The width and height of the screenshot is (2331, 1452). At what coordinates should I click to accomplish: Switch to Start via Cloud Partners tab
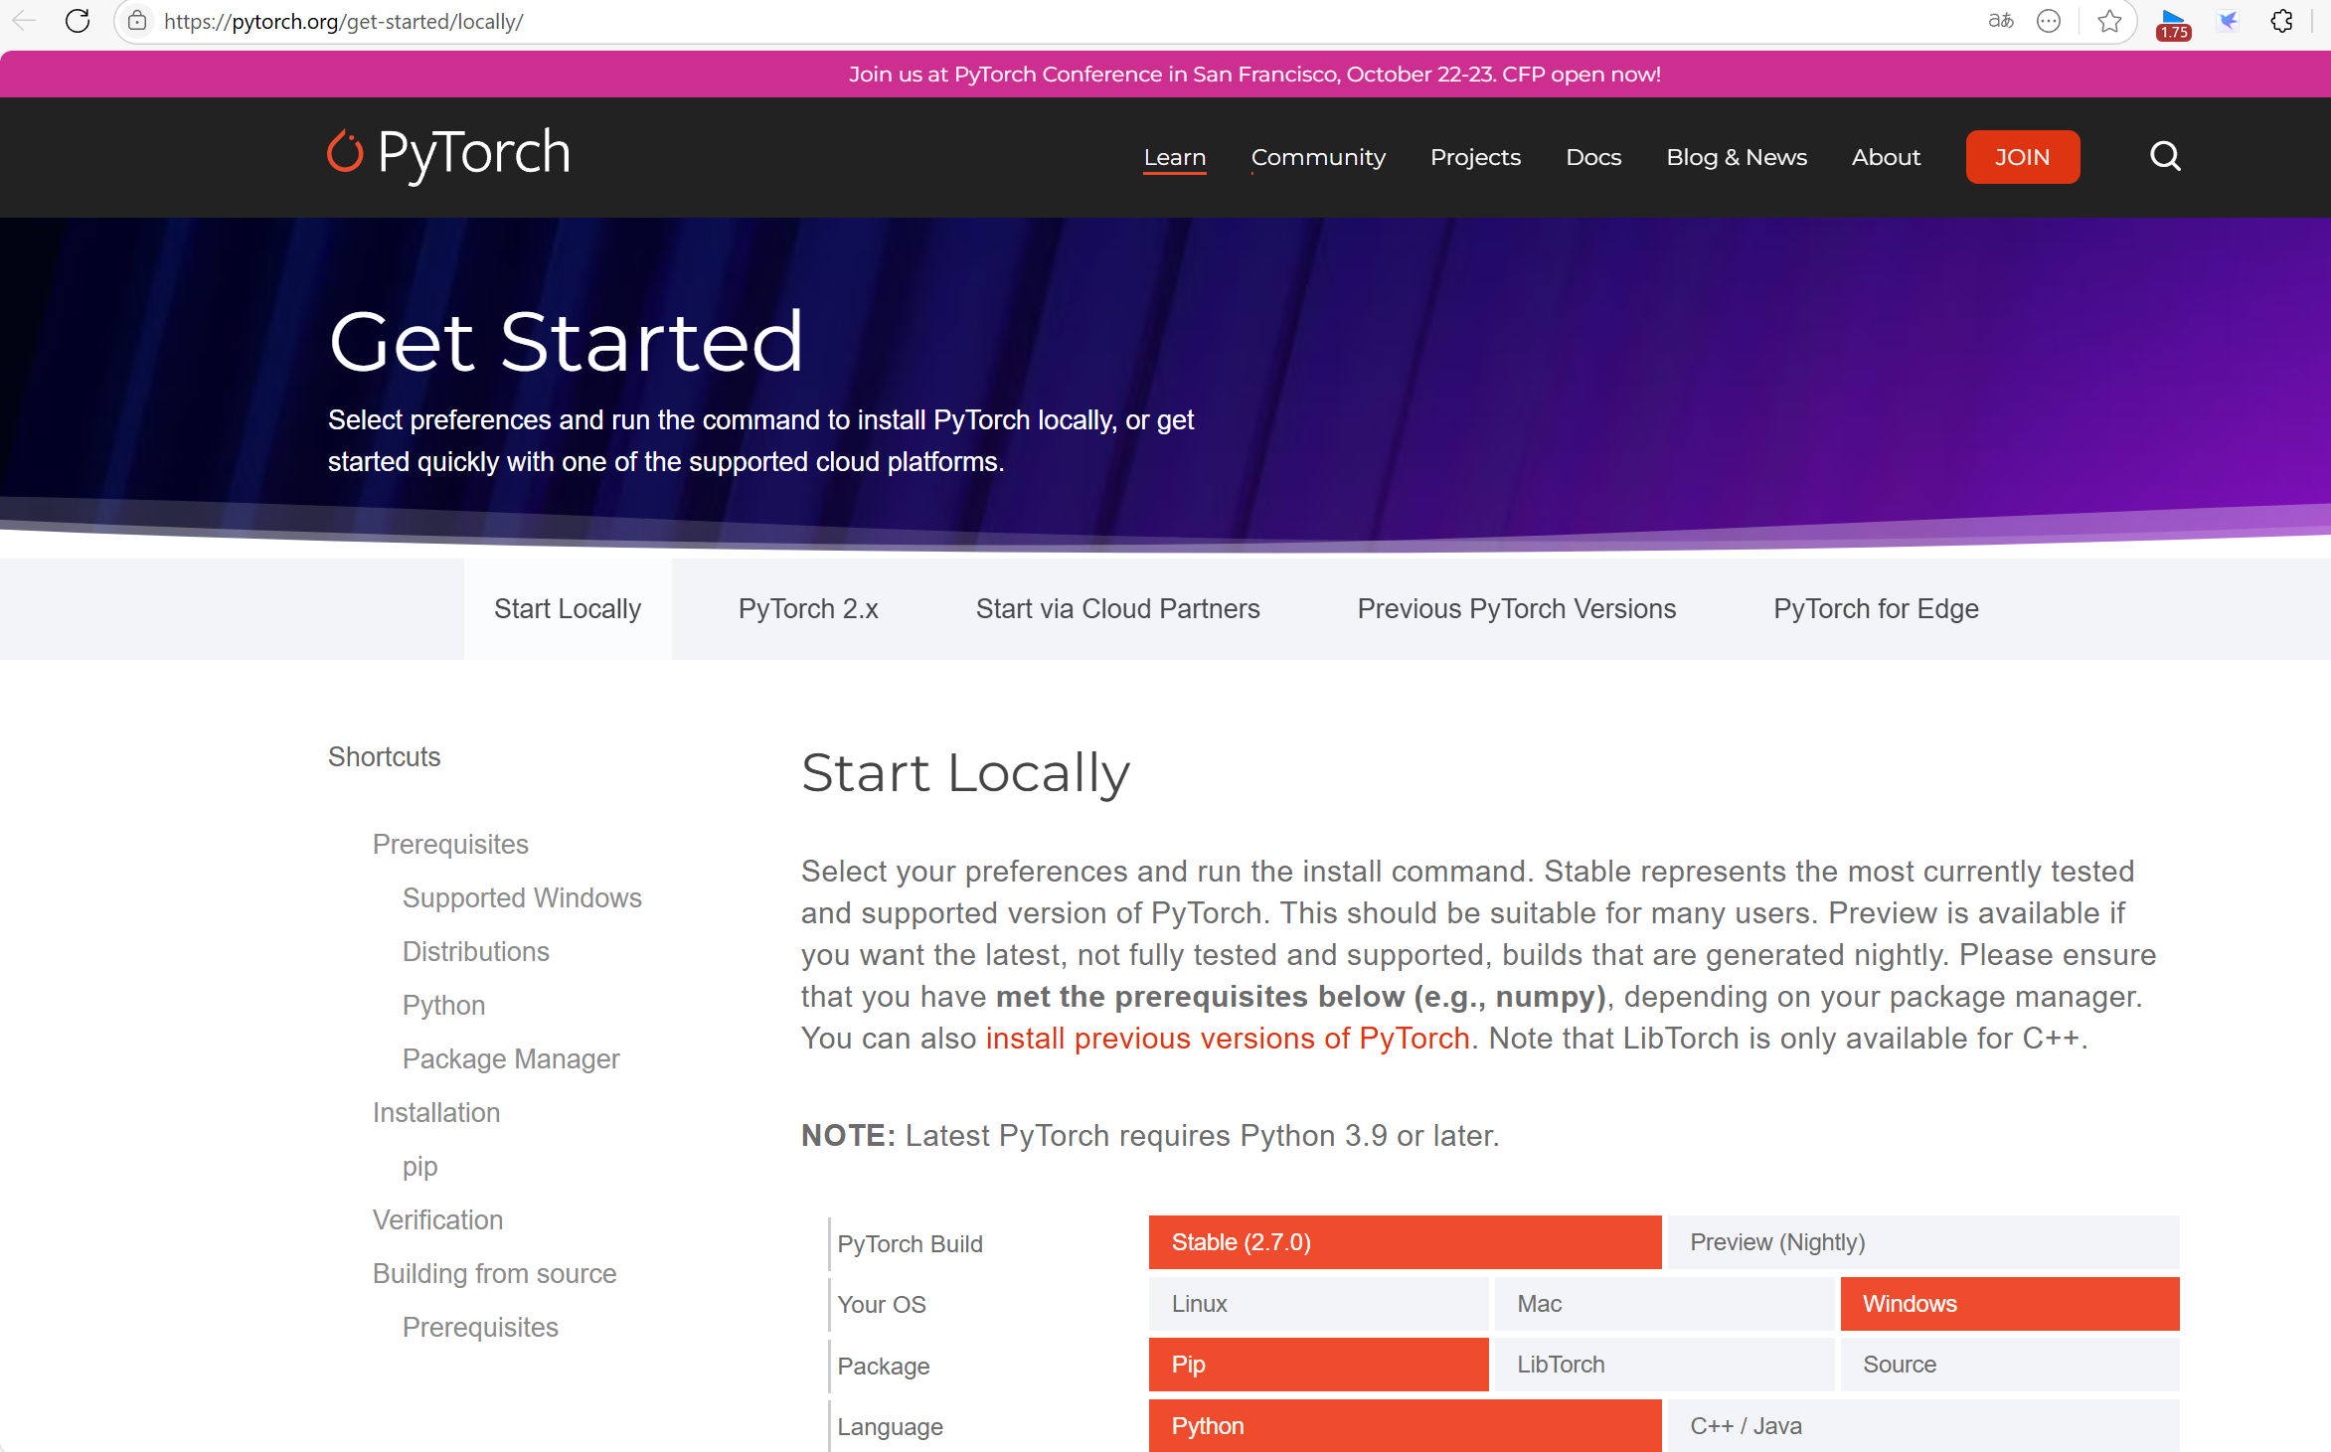click(1117, 608)
